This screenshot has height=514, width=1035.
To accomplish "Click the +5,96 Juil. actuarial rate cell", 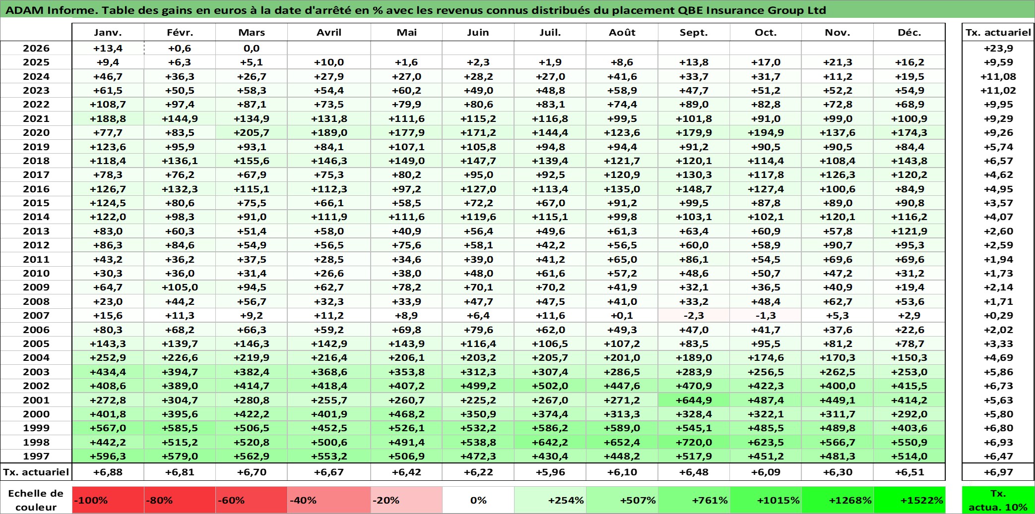I will pos(550,472).
